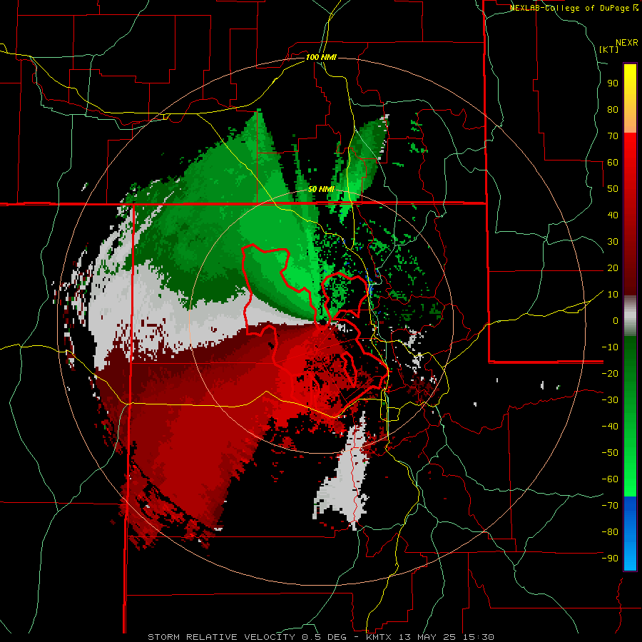
Task: Click the 0 value on the velocity scale
Action: coord(616,320)
